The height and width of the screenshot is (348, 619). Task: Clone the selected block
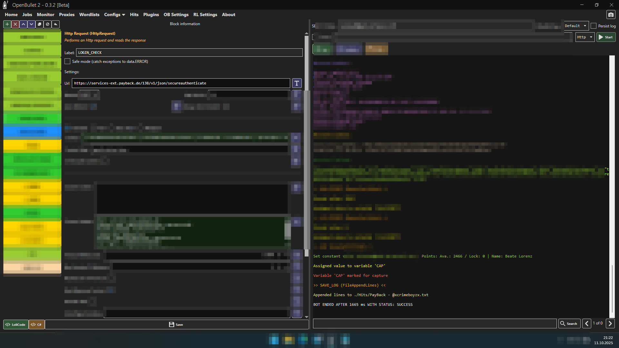coord(39,24)
